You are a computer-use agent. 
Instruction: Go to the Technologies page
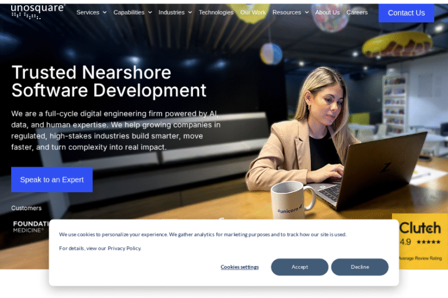pyautogui.click(x=216, y=12)
